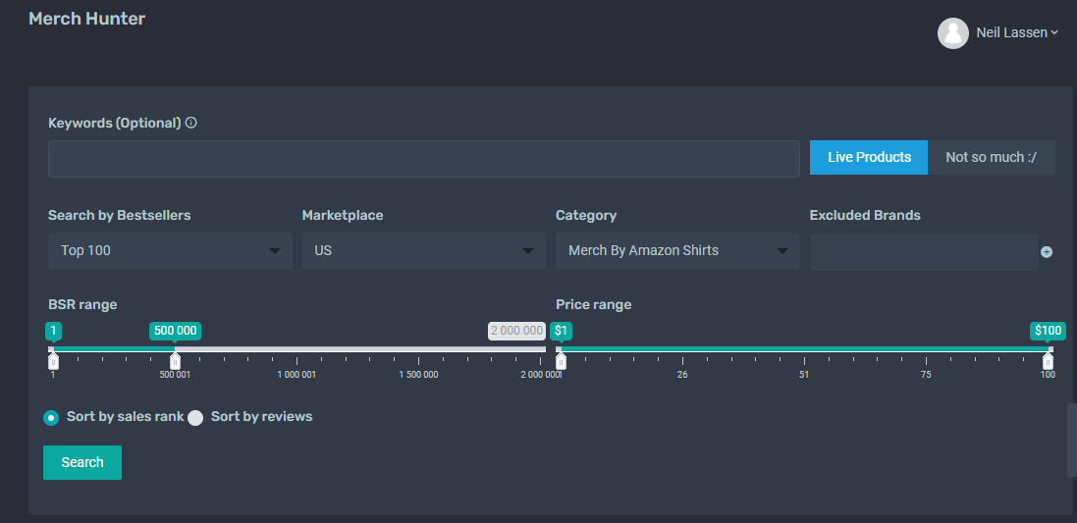The width and height of the screenshot is (1077, 523).
Task: Click the Keywords info icon
Action: [190, 123]
